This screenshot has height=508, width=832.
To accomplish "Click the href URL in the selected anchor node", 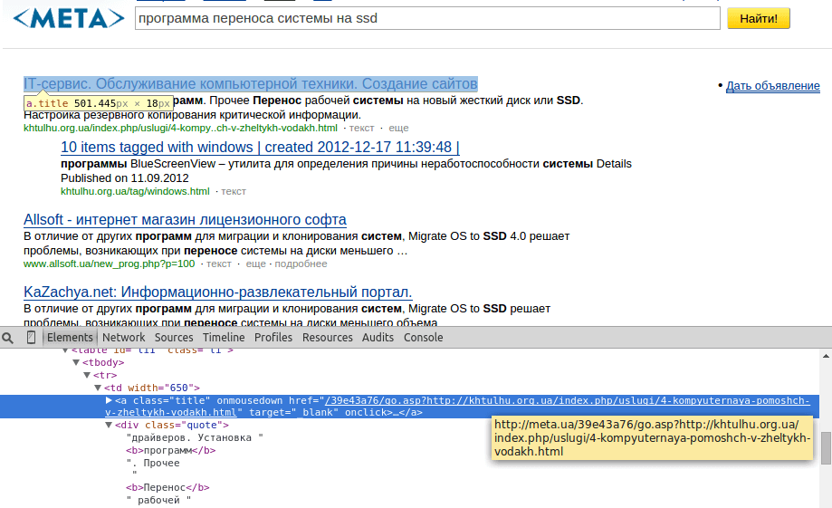I will pyautogui.click(x=457, y=407).
